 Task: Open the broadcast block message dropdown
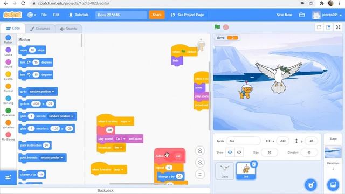tap(119, 147)
